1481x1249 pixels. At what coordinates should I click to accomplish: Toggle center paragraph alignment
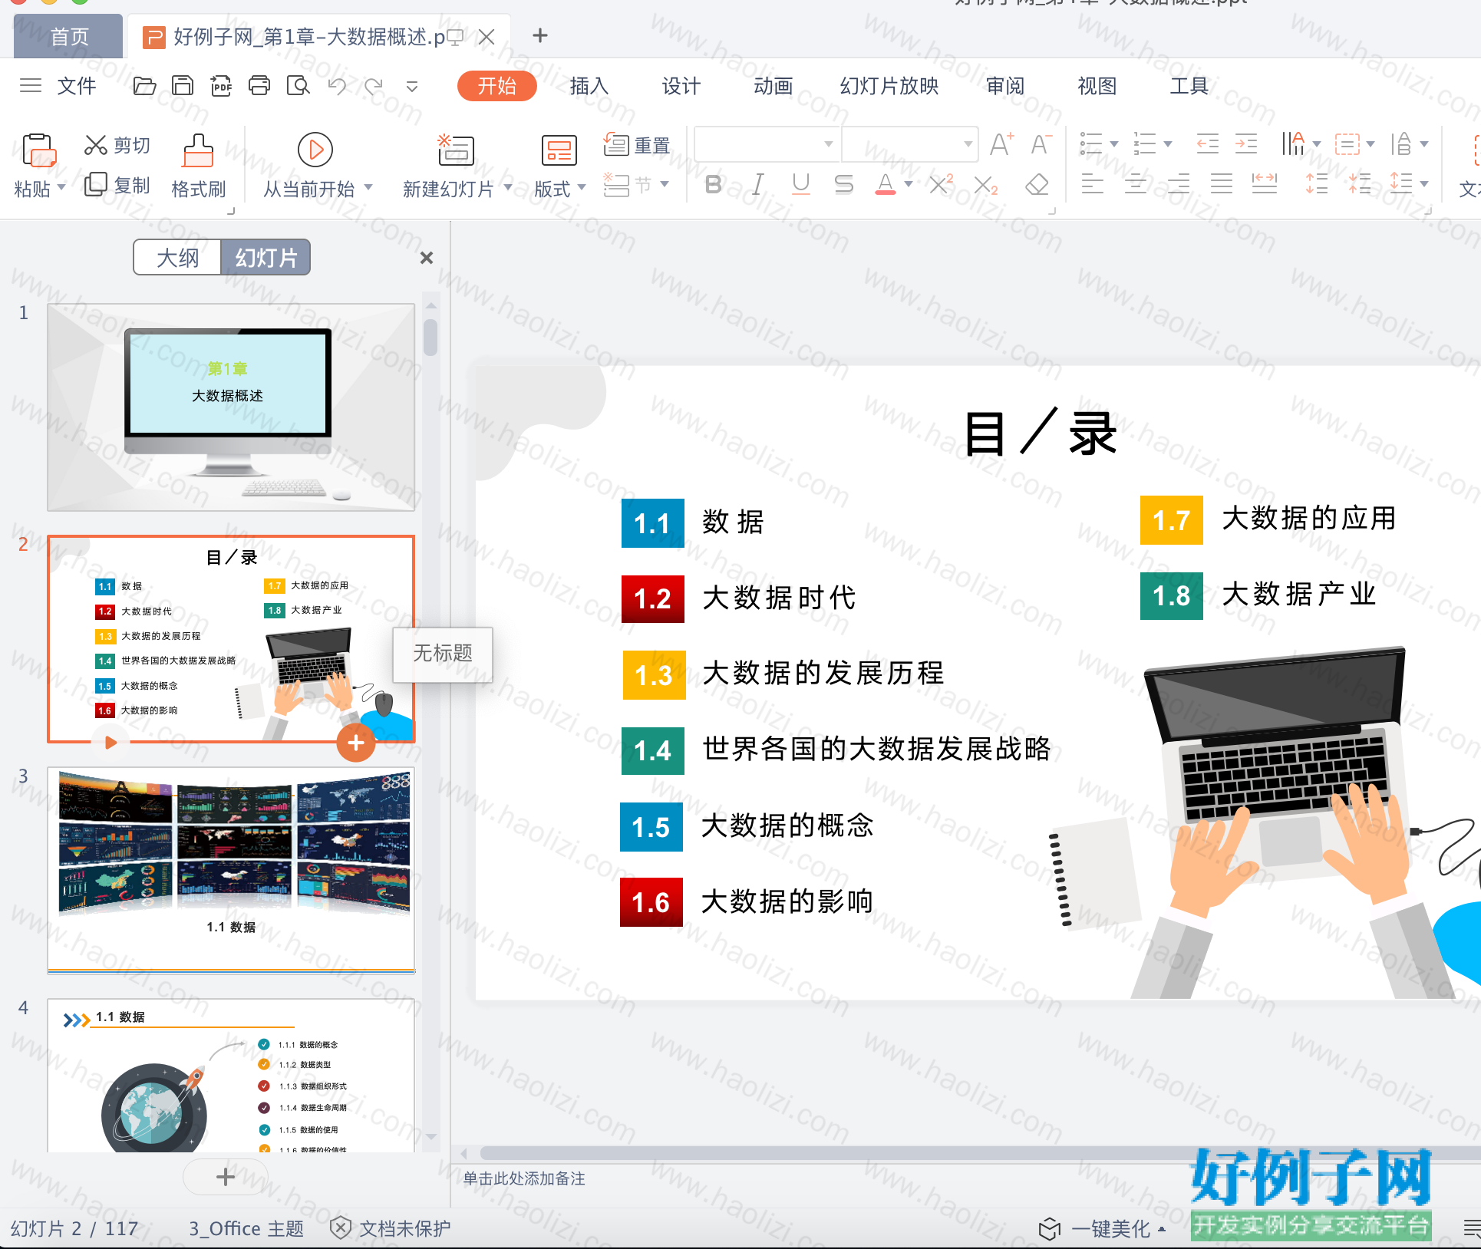click(x=1135, y=184)
